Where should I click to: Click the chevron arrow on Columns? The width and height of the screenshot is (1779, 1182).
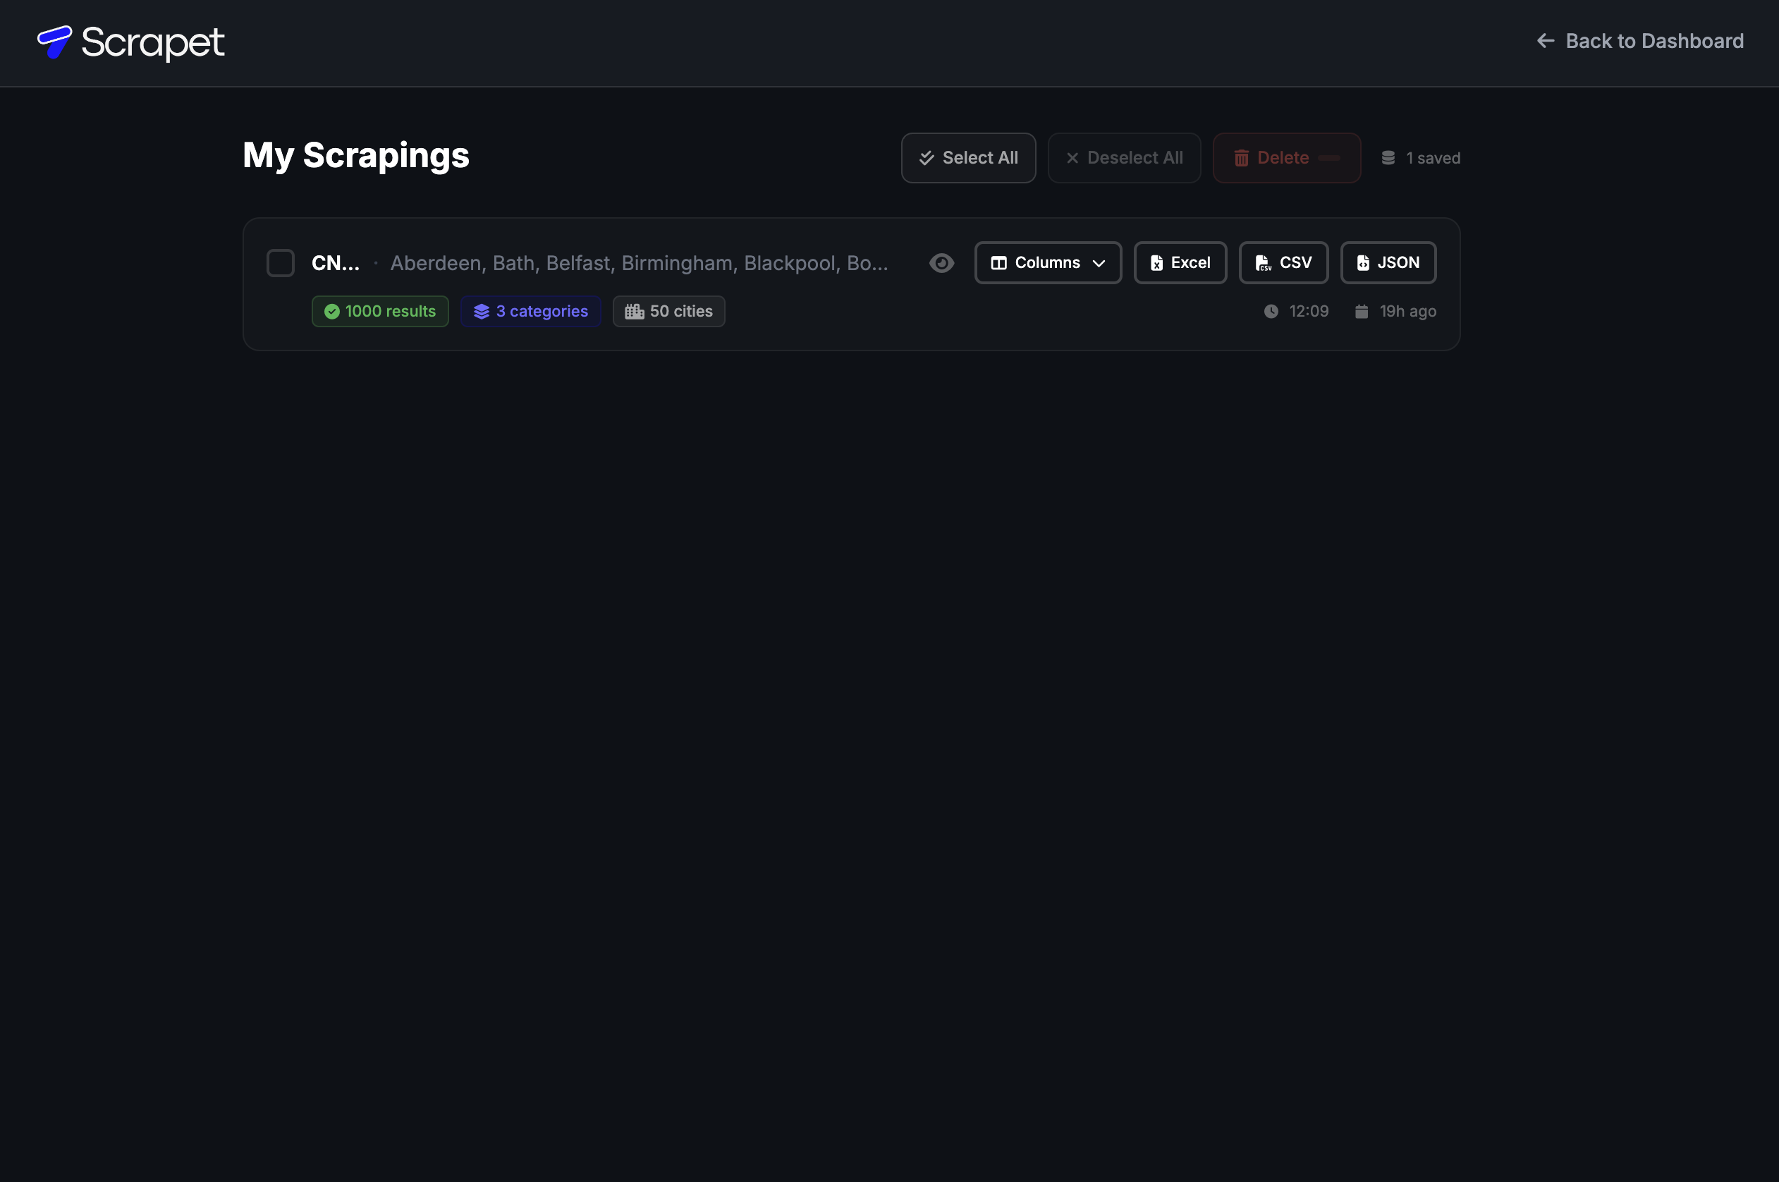pos(1099,264)
